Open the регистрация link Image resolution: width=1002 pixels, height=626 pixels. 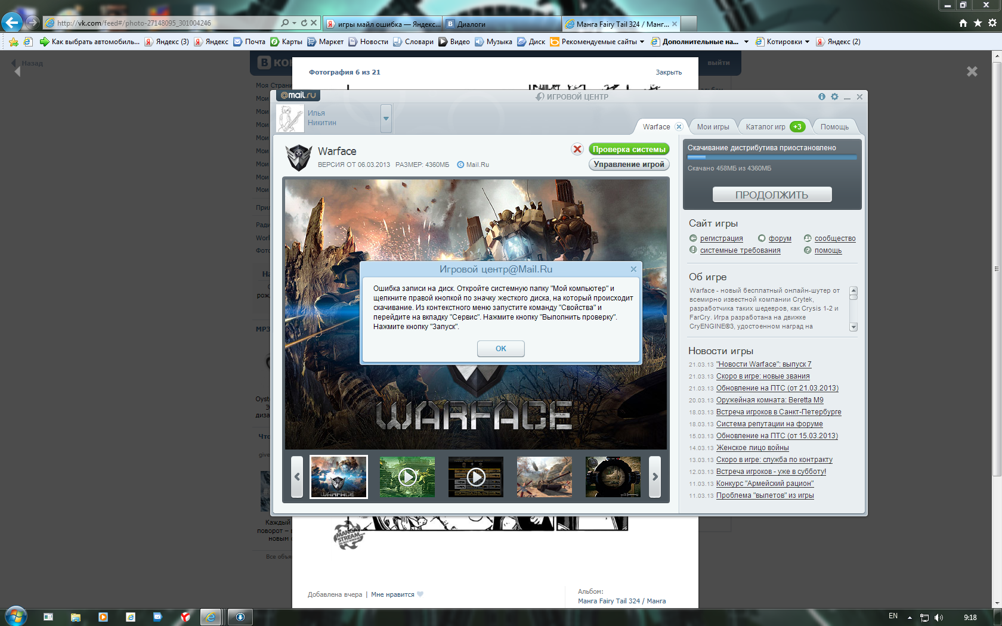[x=721, y=238]
